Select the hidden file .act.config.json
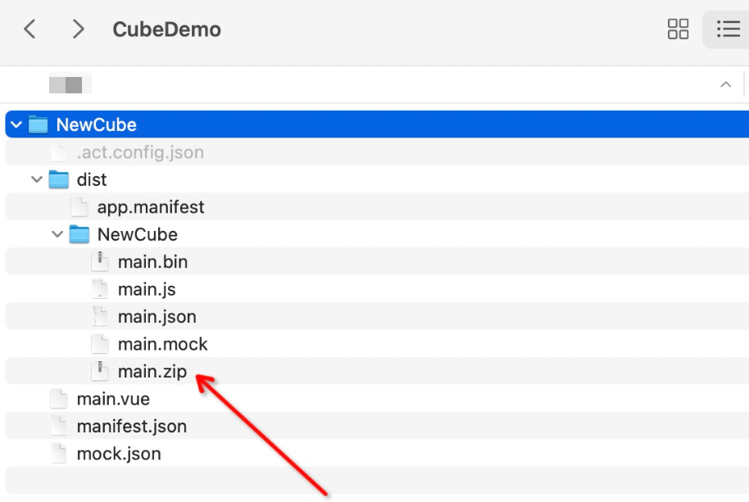Screen dimensions: 749x502 140,152
